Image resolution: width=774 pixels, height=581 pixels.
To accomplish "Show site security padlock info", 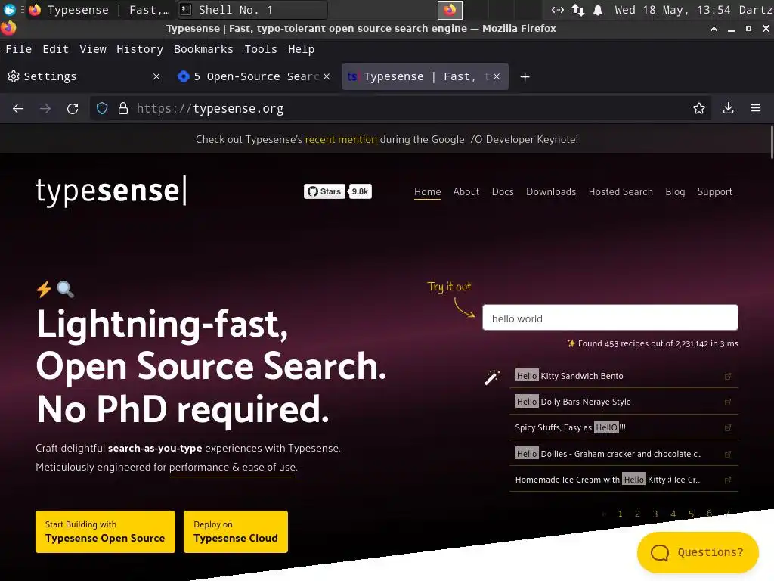I will click(x=123, y=109).
